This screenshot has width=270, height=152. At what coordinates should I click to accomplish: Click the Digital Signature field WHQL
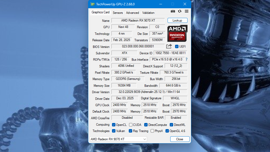[x=175, y=98]
